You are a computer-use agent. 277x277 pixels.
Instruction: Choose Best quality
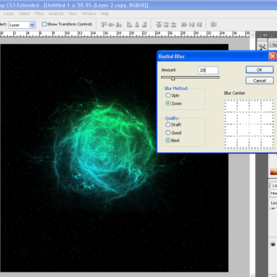[x=168, y=141]
